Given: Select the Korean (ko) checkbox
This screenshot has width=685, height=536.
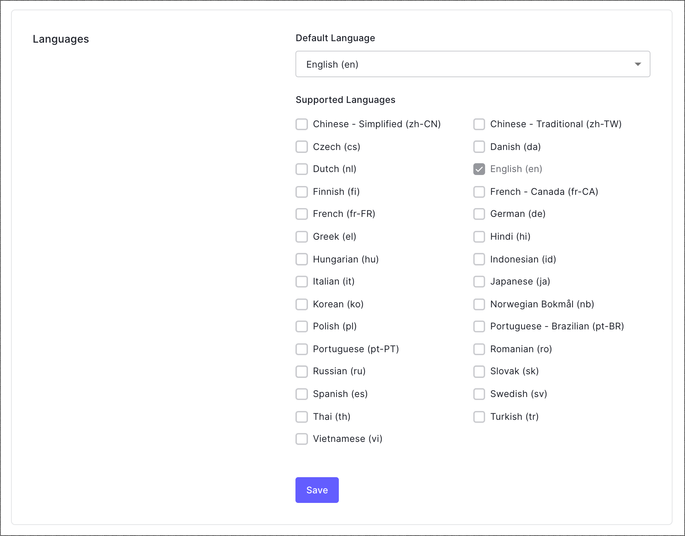Looking at the screenshot, I should pos(302,304).
